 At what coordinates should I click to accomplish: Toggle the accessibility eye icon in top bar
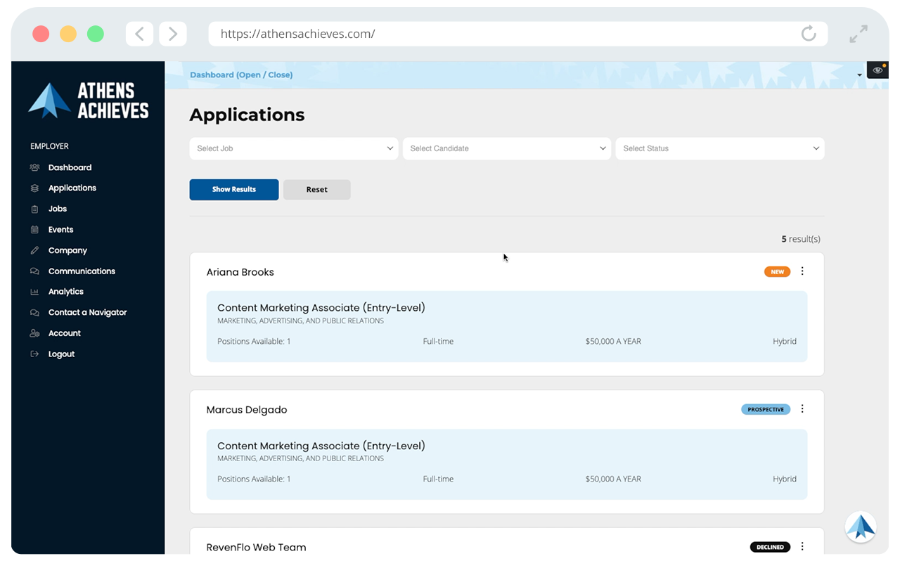pyautogui.click(x=877, y=70)
